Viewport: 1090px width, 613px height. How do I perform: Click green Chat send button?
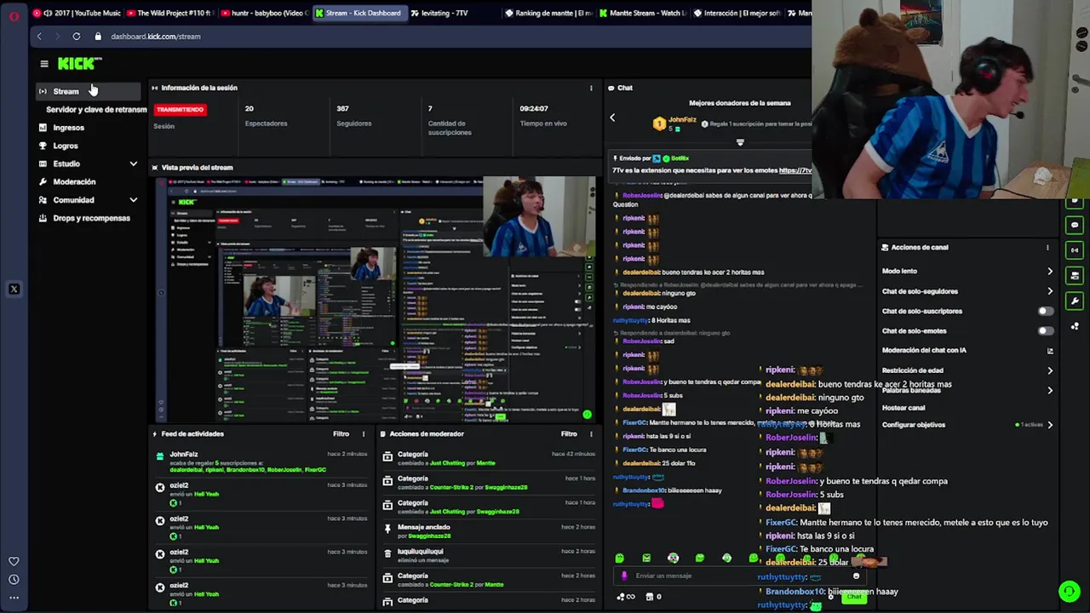click(x=854, y=597)
